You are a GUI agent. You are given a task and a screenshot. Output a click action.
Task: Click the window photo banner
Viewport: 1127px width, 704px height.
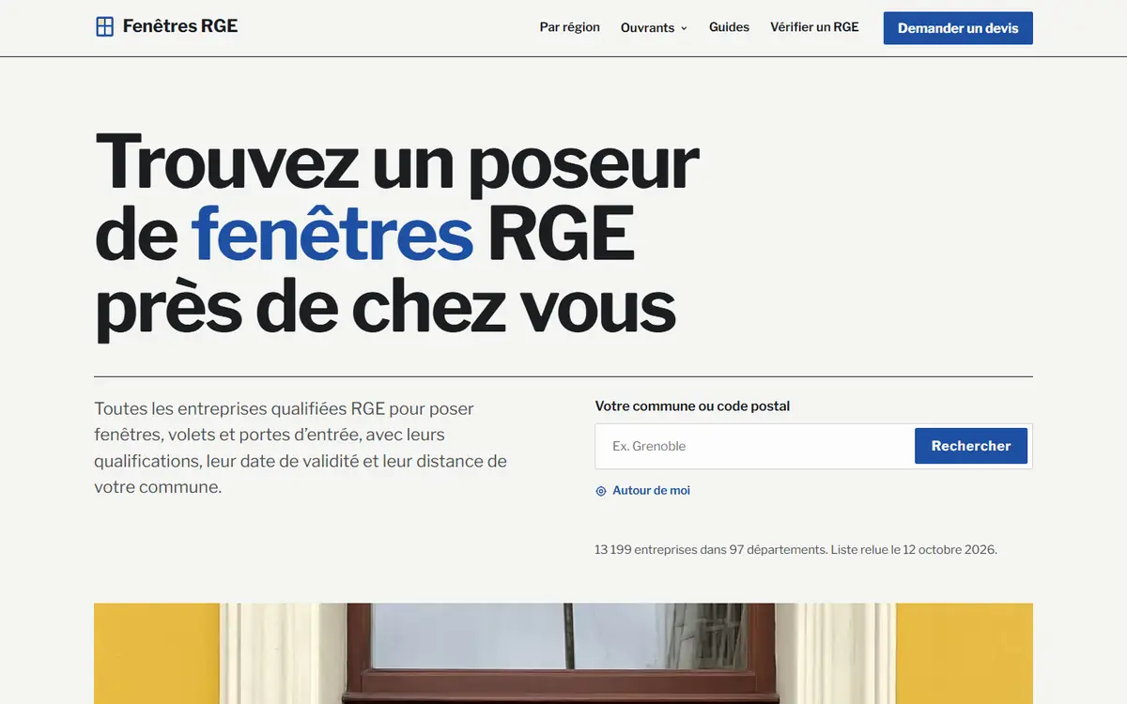(563, 653)
